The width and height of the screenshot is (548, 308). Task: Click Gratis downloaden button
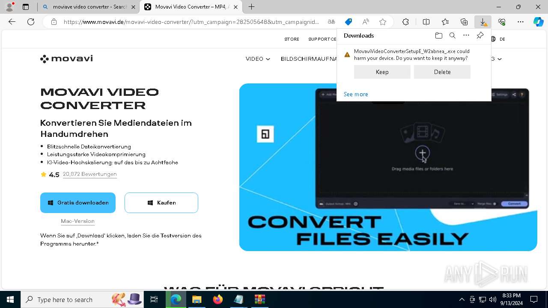click(78, 203)
